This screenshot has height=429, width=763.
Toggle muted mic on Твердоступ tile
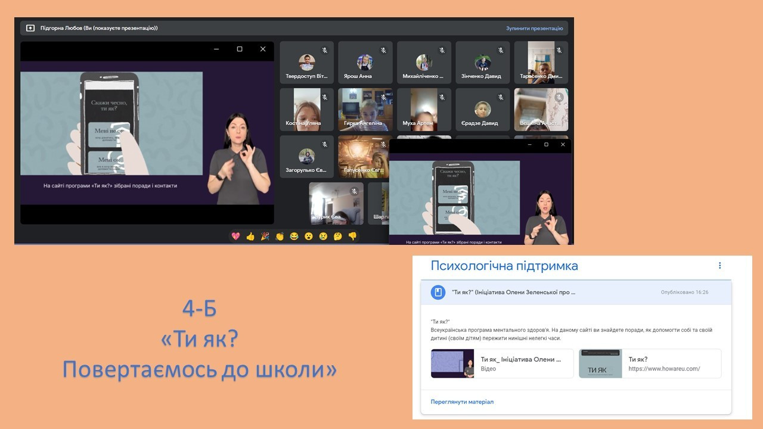325,51
